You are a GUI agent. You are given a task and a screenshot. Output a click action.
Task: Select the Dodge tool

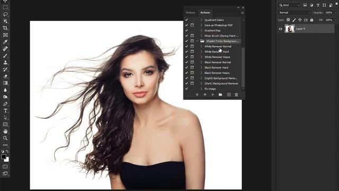5,97
